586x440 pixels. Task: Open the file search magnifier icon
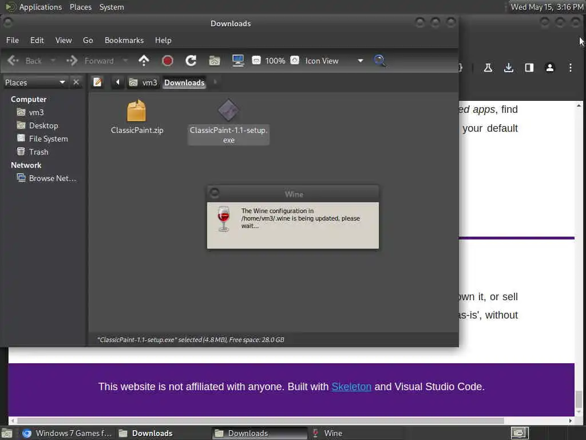tap(380, 61)
